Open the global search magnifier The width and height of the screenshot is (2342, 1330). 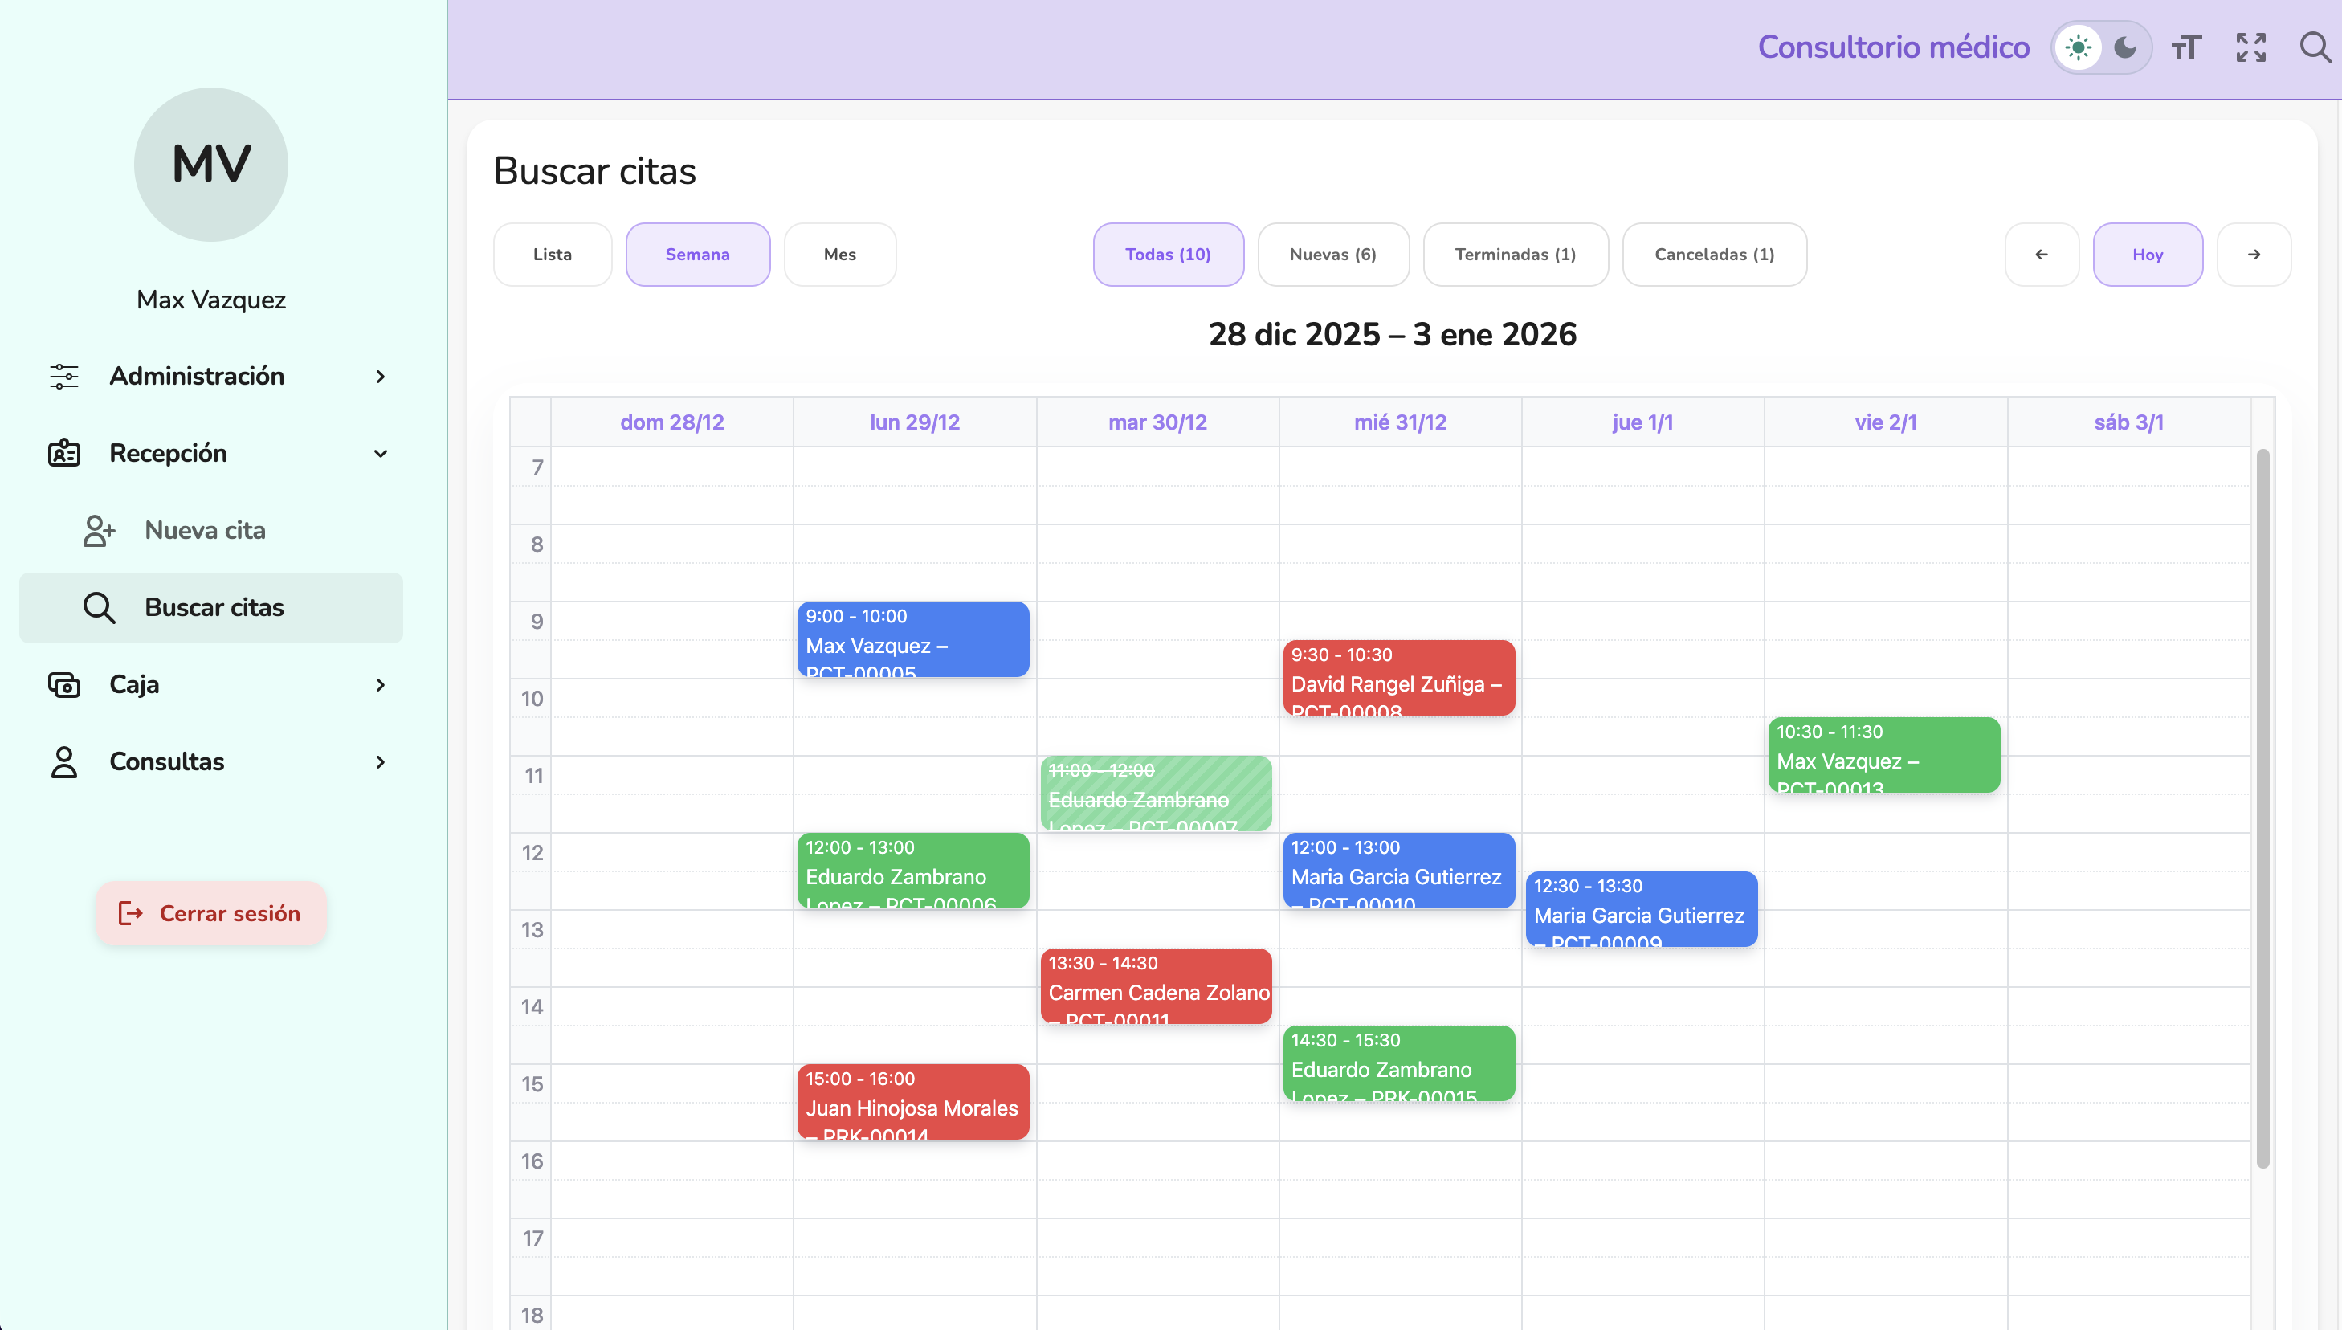click(x=2316, y=47)
